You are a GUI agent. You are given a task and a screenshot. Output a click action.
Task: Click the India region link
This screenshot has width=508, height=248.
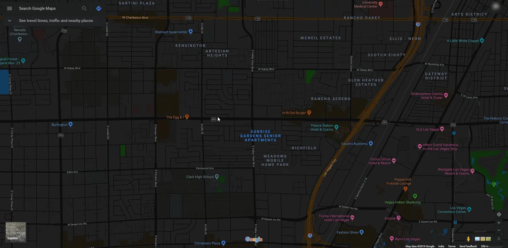[x=441, y=247]
